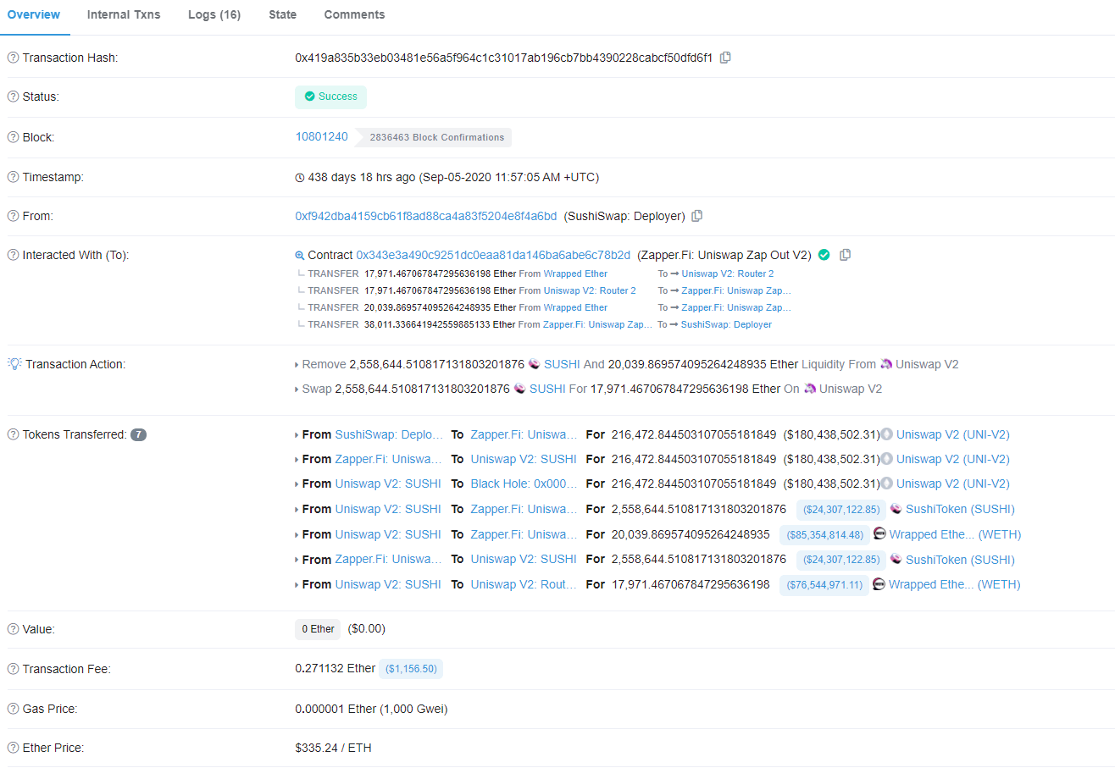Open Uniswap V2 (UNI-V2) in the Black Hole row
The width and height of the screenshot is (1115, 768).
953,483
